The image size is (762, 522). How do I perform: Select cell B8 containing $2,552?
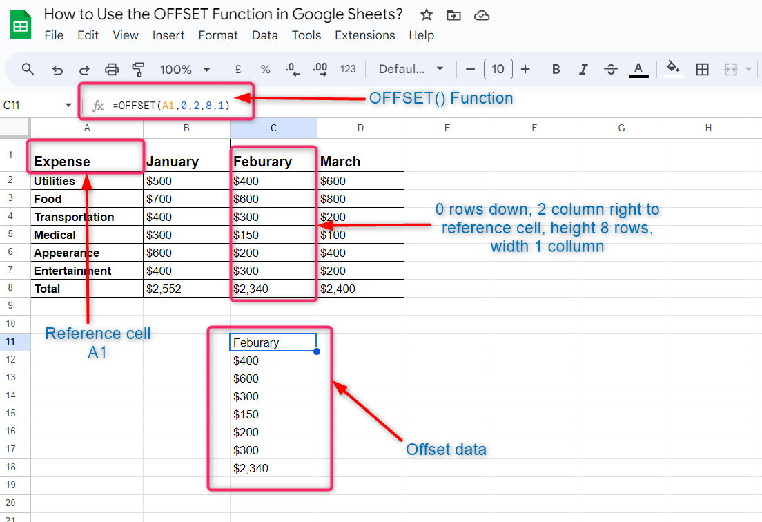coord(186,289)
